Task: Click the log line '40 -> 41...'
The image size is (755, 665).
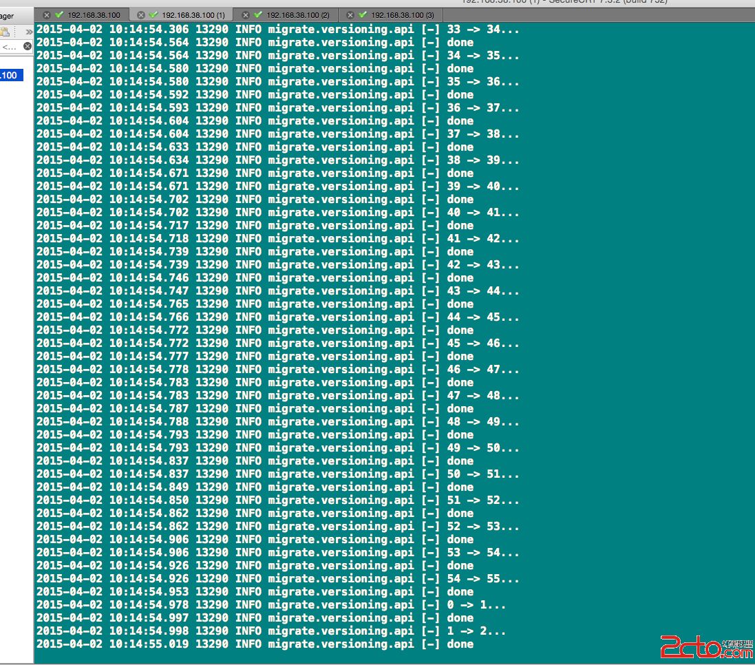Action: point(278,212)
